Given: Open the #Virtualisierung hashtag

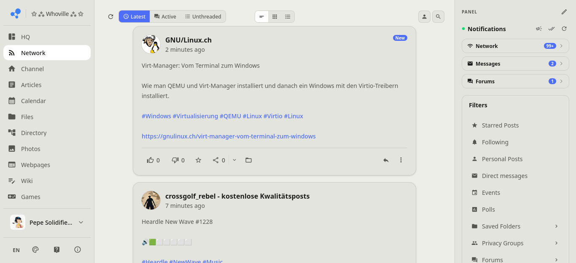Looking at the screenshot, I should [x=195, y=116].
